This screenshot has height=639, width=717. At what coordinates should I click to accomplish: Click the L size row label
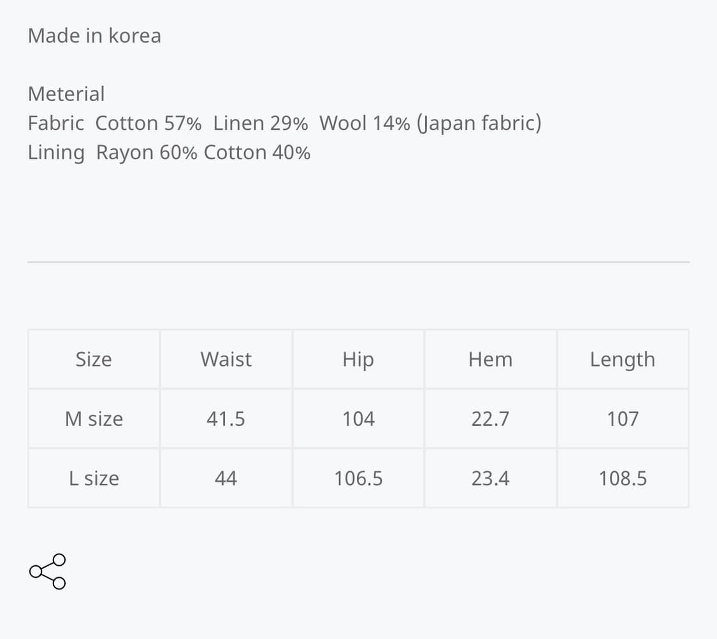pos(94,478)
